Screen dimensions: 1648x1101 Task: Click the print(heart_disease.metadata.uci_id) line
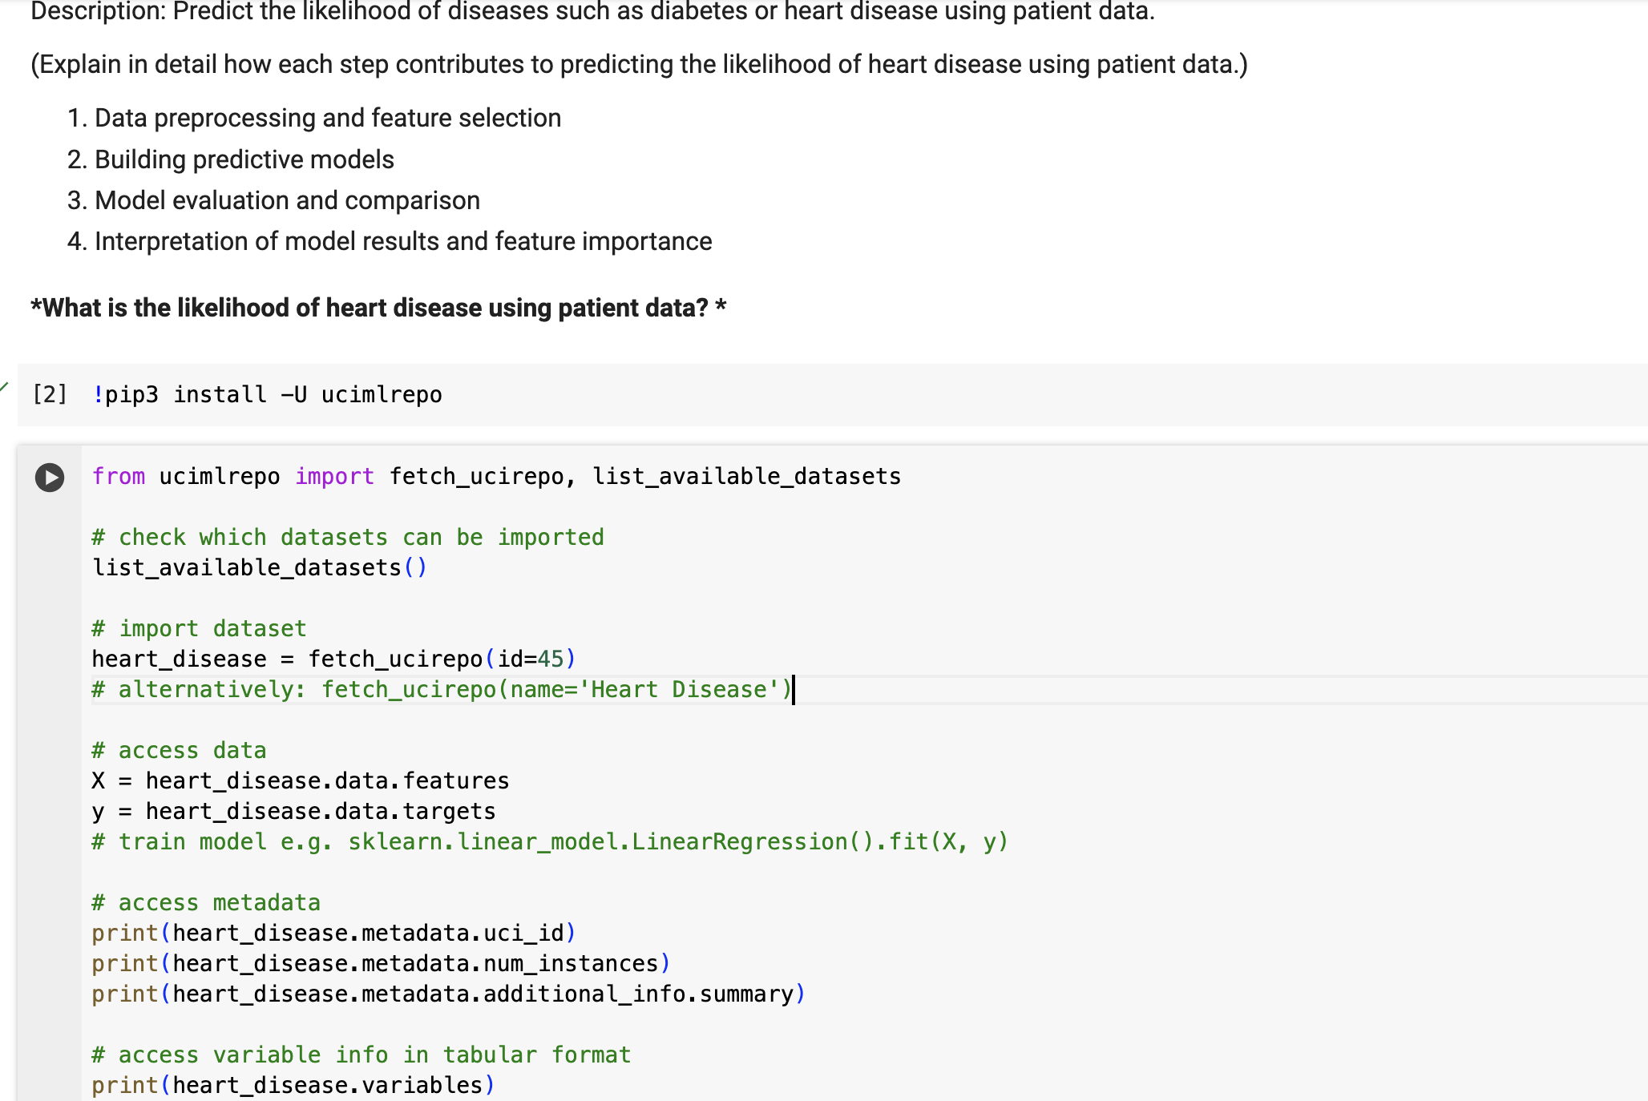pos(333,933)
